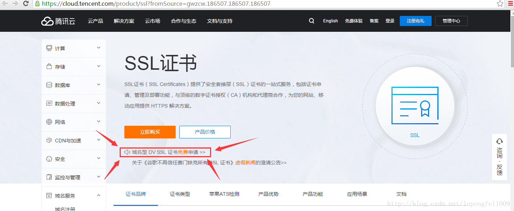Screen dimensions: 514x211
Task: Click the Tencent Cloud logo
Action: coord(58,21)
